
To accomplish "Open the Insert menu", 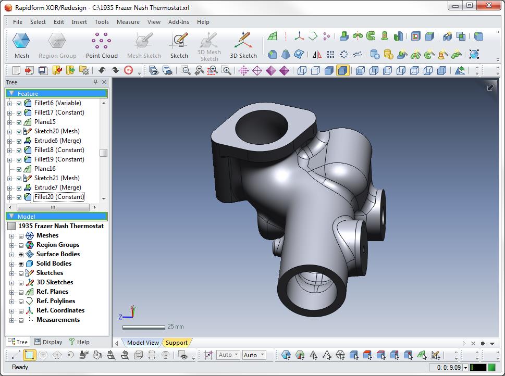I will coord(79,22).
